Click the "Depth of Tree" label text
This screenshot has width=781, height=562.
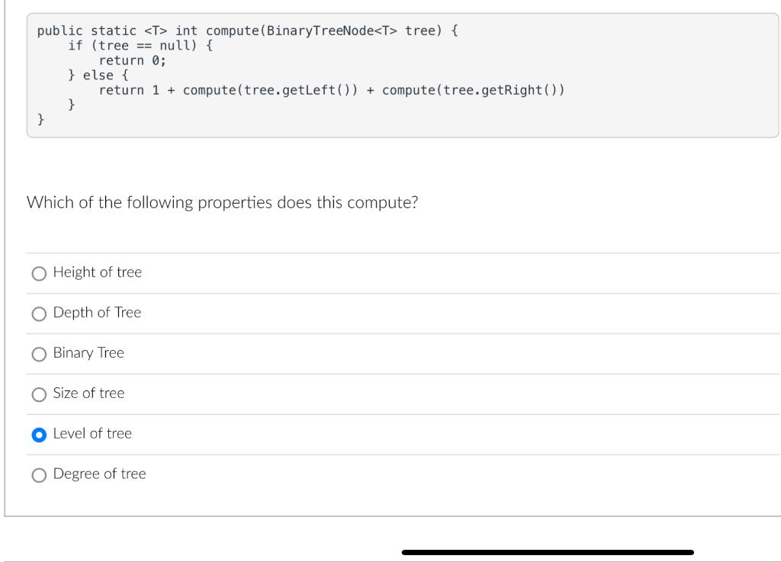click(x=97, y=313)
